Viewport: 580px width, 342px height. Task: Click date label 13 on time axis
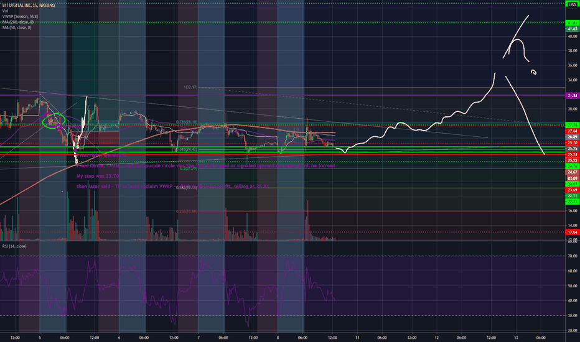tap(516, 338)
